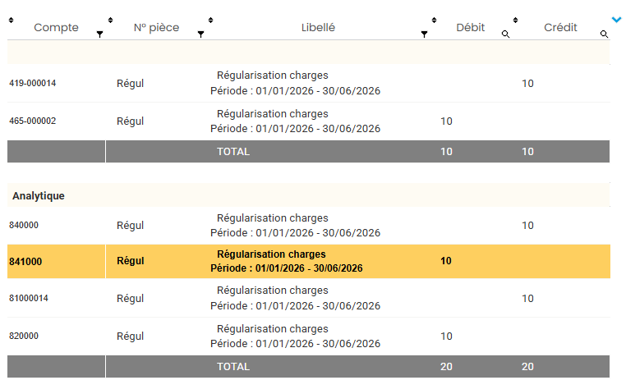Viewport: 626px width, 380px height.
Task: Select the row for account 419-000014
Action: click(309, 83)
